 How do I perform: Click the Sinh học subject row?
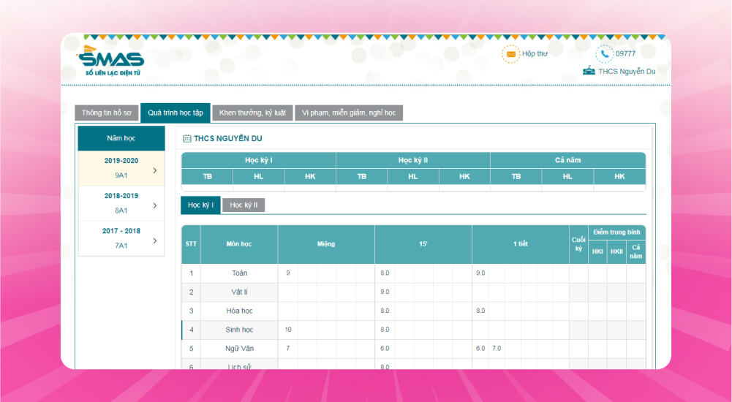[414, 330]
